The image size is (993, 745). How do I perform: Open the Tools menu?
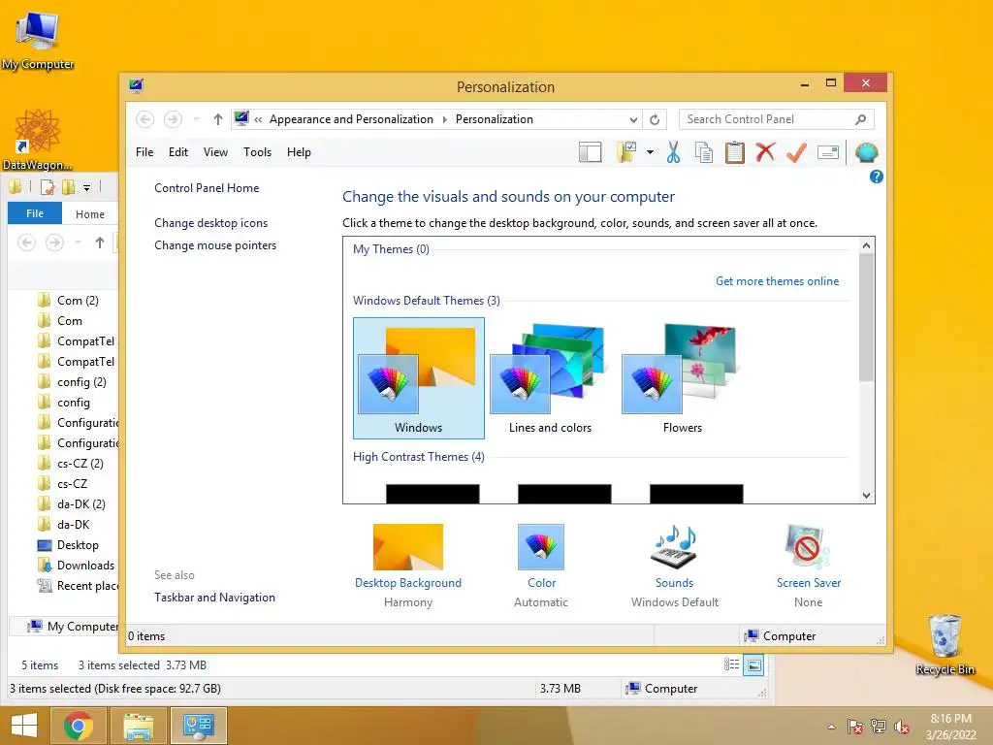(257, 152)
